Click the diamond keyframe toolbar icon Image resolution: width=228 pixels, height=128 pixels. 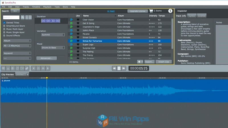pyautogui.click(x=43, y=68)
